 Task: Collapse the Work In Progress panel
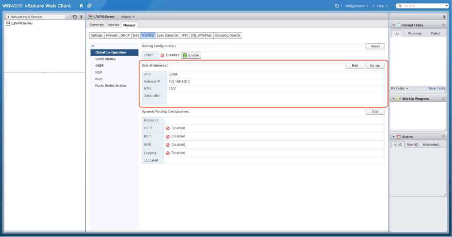pos(393,98)
